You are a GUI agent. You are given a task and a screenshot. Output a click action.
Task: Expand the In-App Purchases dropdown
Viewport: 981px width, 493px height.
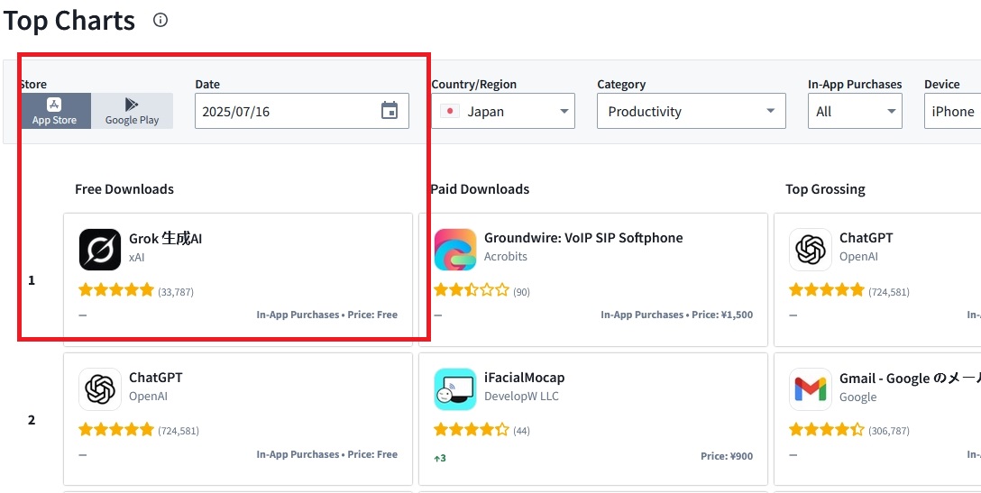click(x=855, y=112)
